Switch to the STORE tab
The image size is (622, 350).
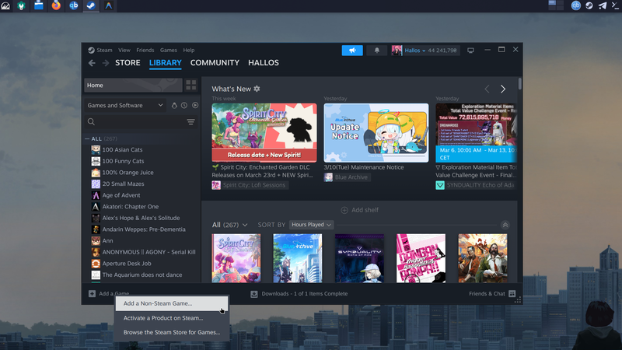[x=128, y=63]
